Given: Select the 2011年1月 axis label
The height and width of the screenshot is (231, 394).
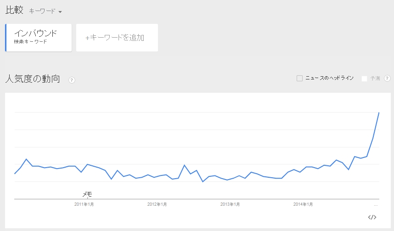Looking at the screenshot, I should pos(84,204).
